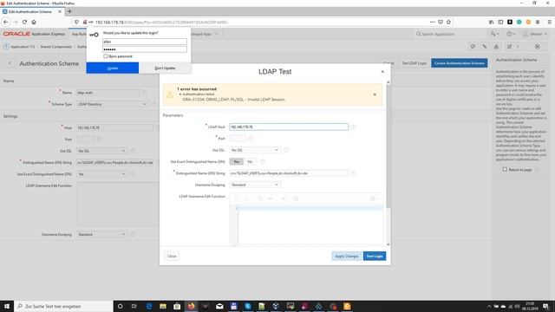The height and width of the screenshot is (312, 555).
Task: Open Scheme Type dropdown on background page
Action: click(112, 104)
